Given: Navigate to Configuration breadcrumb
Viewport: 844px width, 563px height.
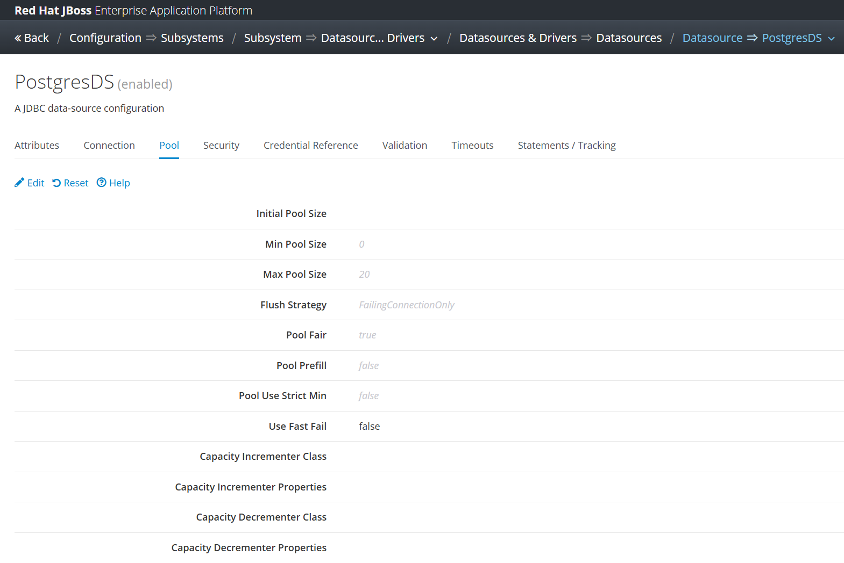Looking at the screenshot, I should (x=105, y=38).
